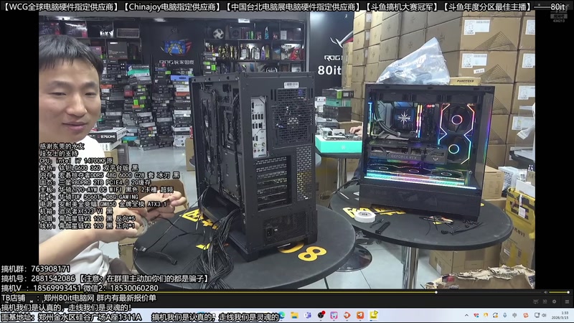Open Microsoft Teams from the taskbar
The height and width of the screenshot is (323, 574).
pyautogui.click(x=308, y=315)
